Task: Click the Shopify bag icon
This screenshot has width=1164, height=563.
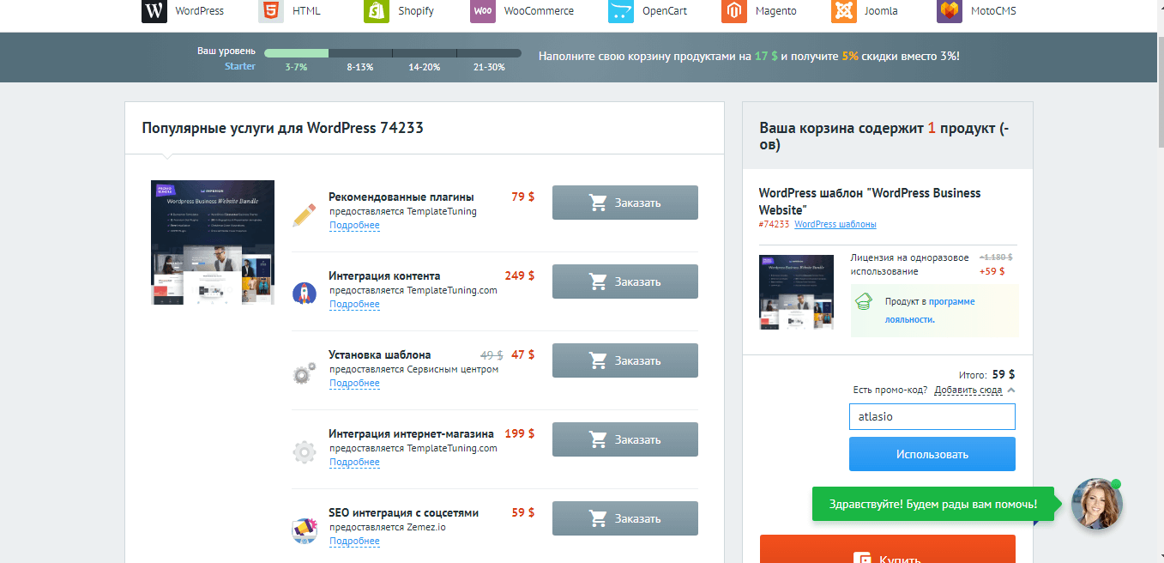Action: point(377,11)
